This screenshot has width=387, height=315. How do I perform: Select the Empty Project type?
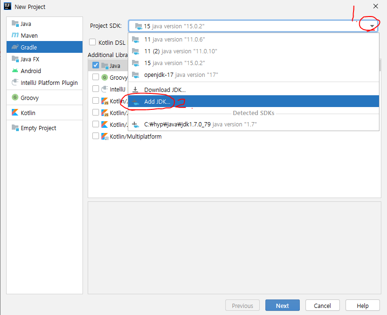44,128
